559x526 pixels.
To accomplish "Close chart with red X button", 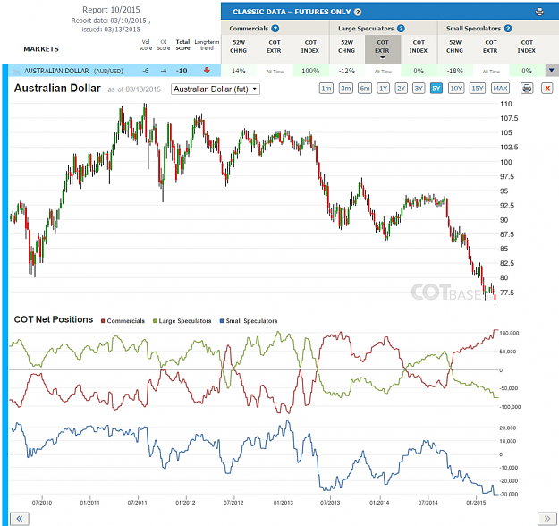I will pyautogui.click(x=547, y=88).
